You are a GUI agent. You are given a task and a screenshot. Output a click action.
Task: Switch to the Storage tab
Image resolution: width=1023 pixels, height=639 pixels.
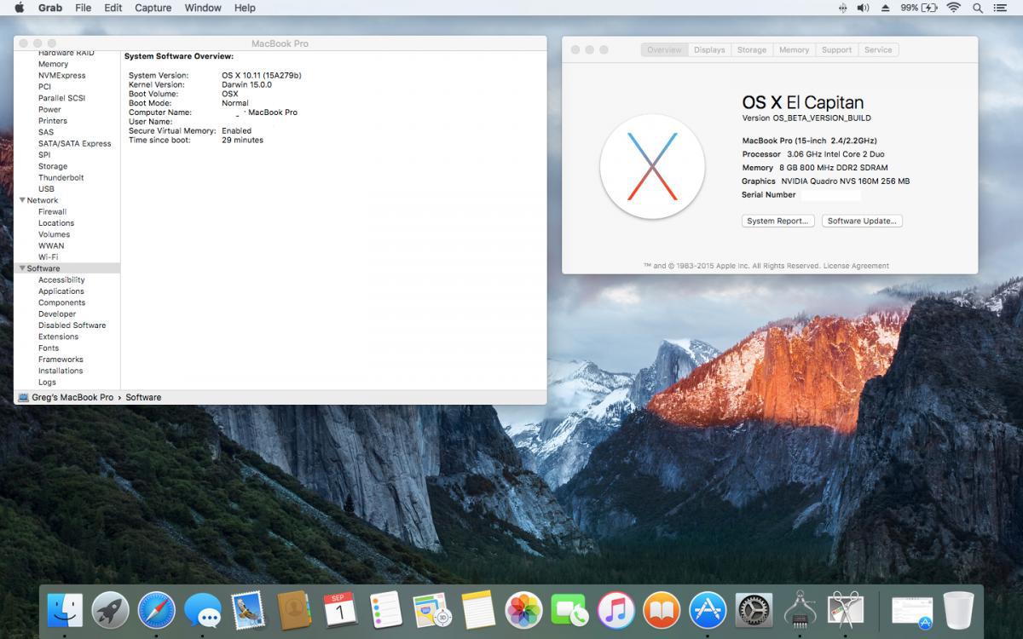(x=752, y=49)
